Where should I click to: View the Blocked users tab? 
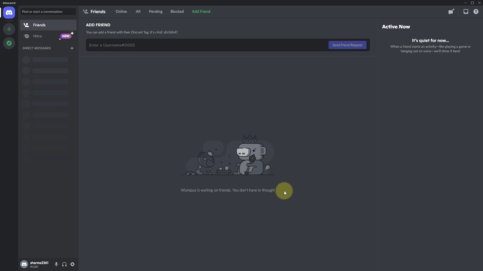click(x=177, y=12)
